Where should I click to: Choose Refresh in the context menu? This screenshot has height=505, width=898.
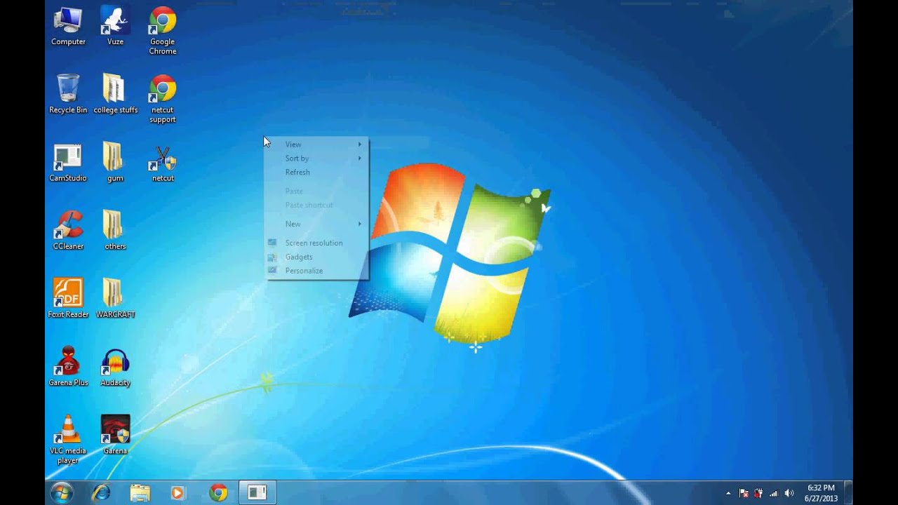(316, 173)
